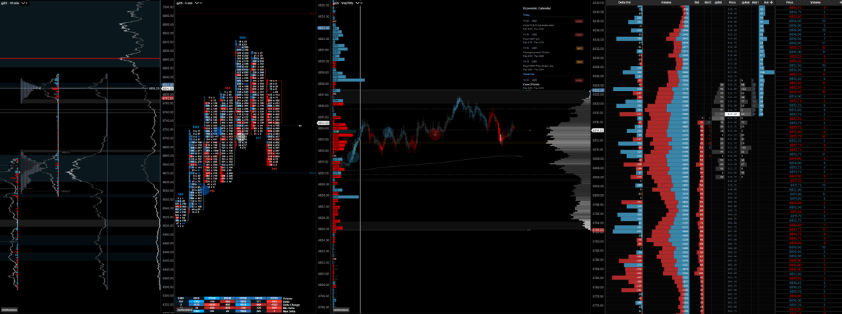Screen dimensions: 842x314
Task: Select the Today section in Economic Calendar
Action: click(x=527, y=15)
